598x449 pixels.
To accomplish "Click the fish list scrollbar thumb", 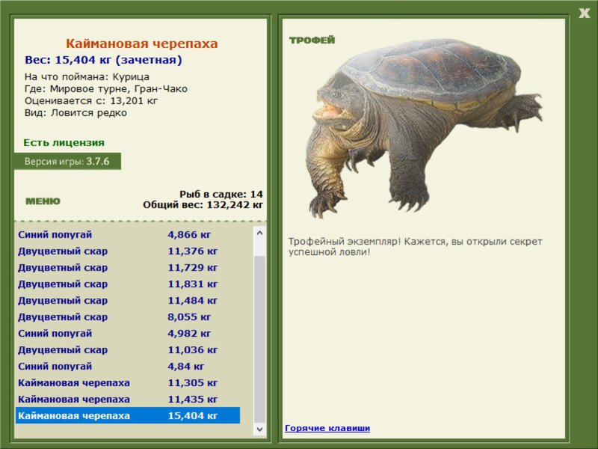I will (259, 339).
